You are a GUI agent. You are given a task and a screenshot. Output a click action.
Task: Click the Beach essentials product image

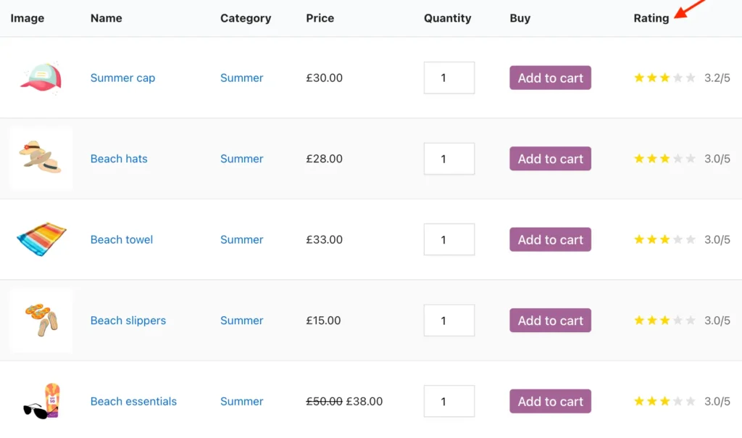[x=41, y=401]
